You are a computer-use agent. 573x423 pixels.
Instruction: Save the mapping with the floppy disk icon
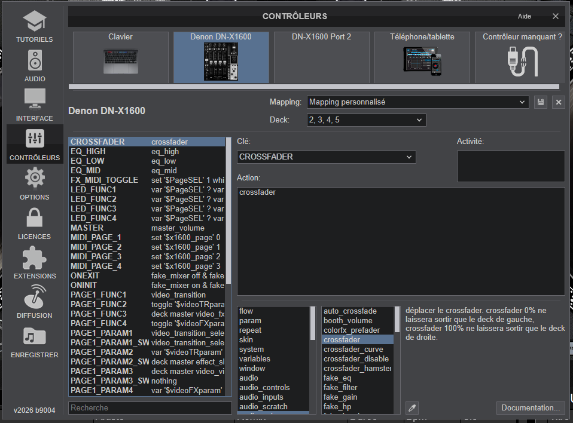541,102
